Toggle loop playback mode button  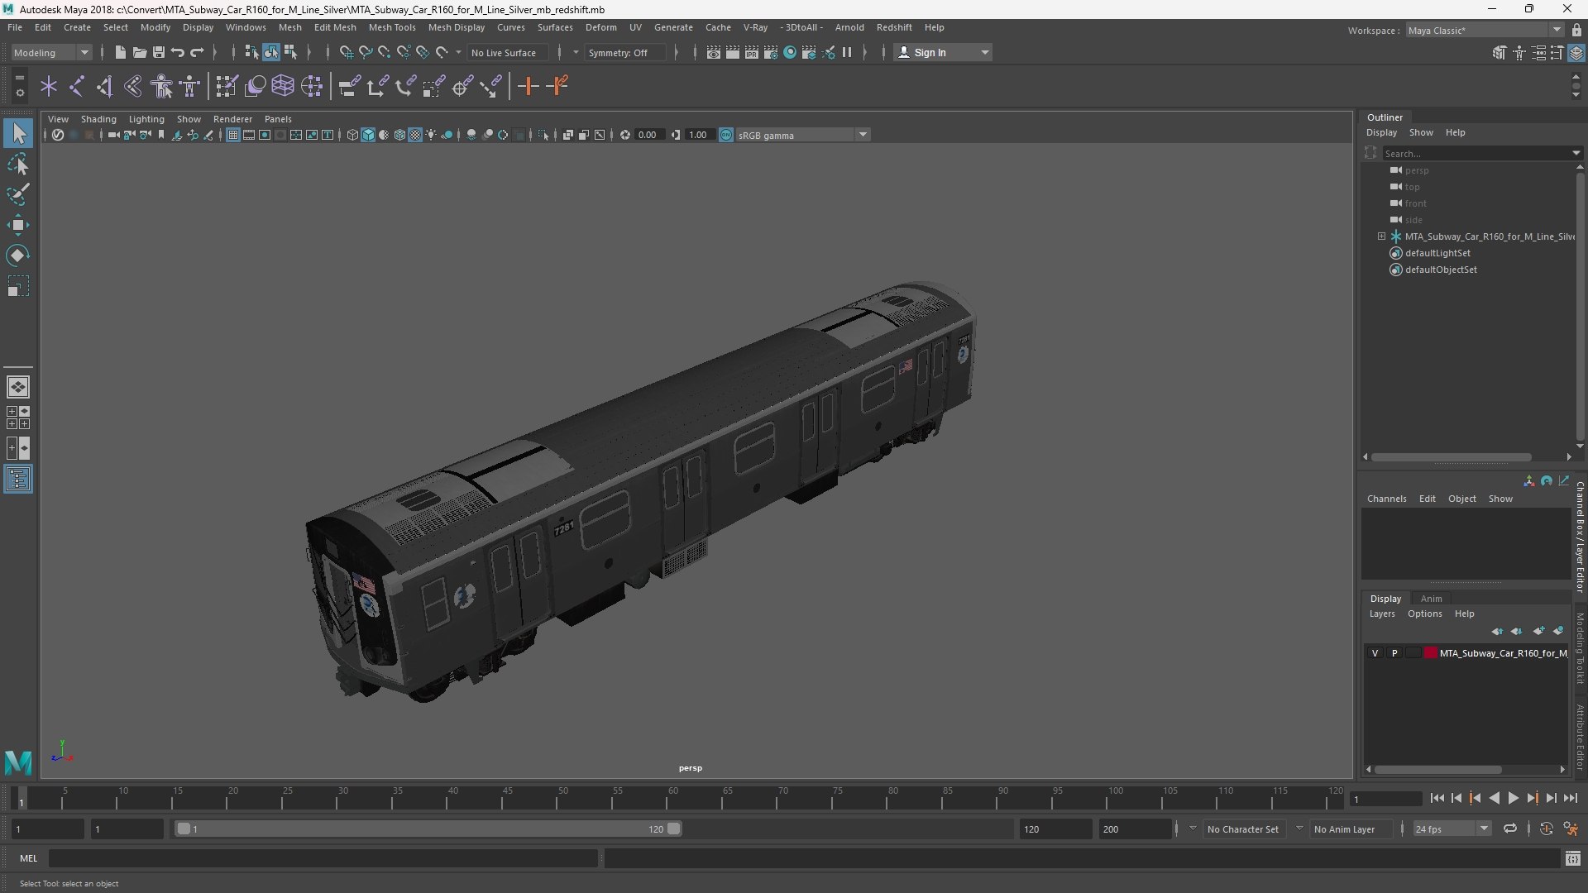(x=1510, y=829)
